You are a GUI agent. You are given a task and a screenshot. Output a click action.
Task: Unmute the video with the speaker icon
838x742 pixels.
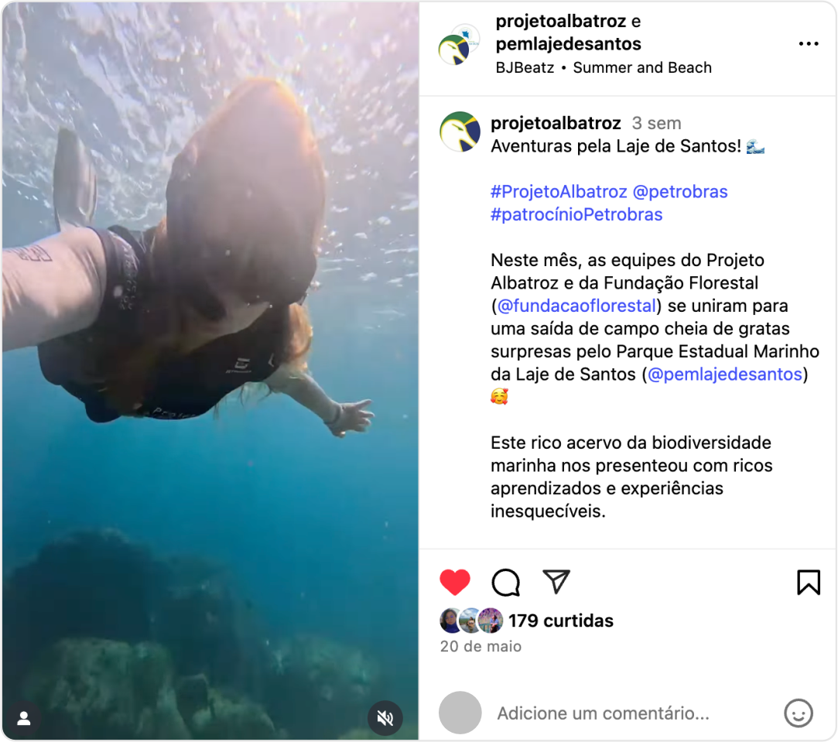tap(385, 718)
